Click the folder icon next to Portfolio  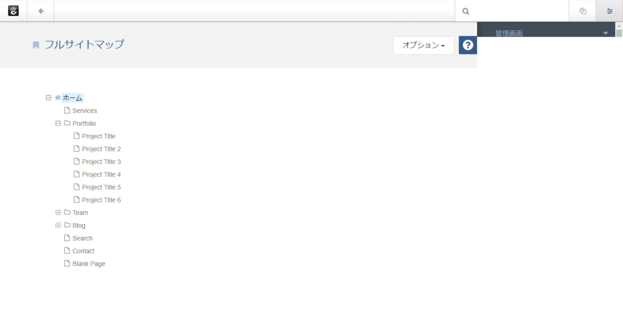pos(67,123)
